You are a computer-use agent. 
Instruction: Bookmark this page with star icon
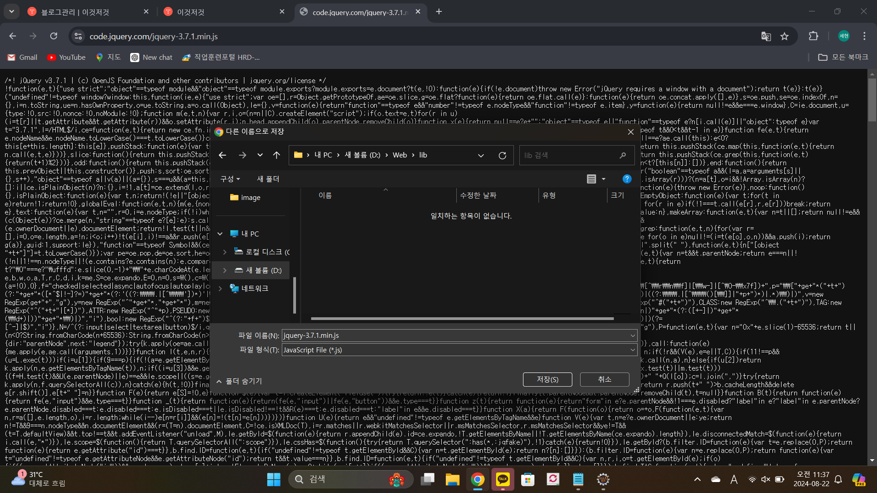click(x=784, y=36)
